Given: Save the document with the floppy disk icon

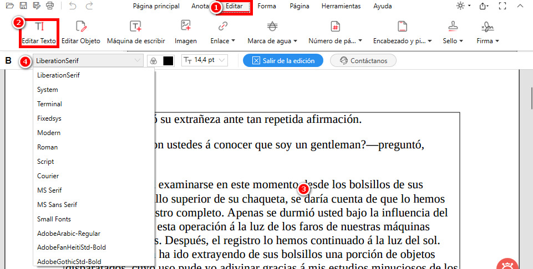Looking at the screenshot, I should [x=23, y=6].
